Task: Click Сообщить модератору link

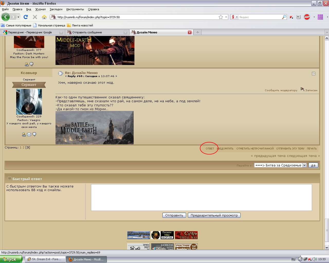Action: pyautogui.click(x=281, y=90)
